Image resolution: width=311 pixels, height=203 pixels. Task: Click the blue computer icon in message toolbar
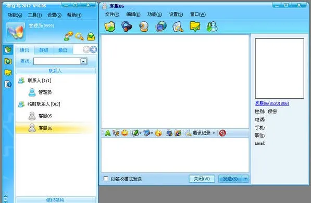(x=169, y=133)
